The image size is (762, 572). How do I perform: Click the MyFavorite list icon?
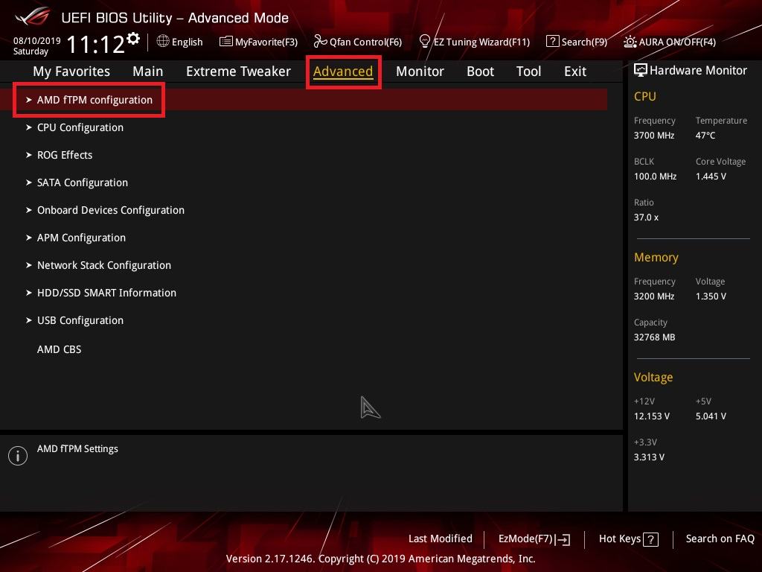pyautogui.click(x=226, y=42)
